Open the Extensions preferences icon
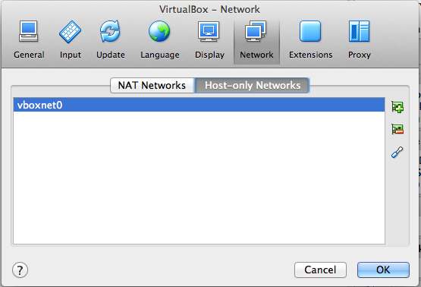Screen dimensions: 421x287 tap(310, 31)
